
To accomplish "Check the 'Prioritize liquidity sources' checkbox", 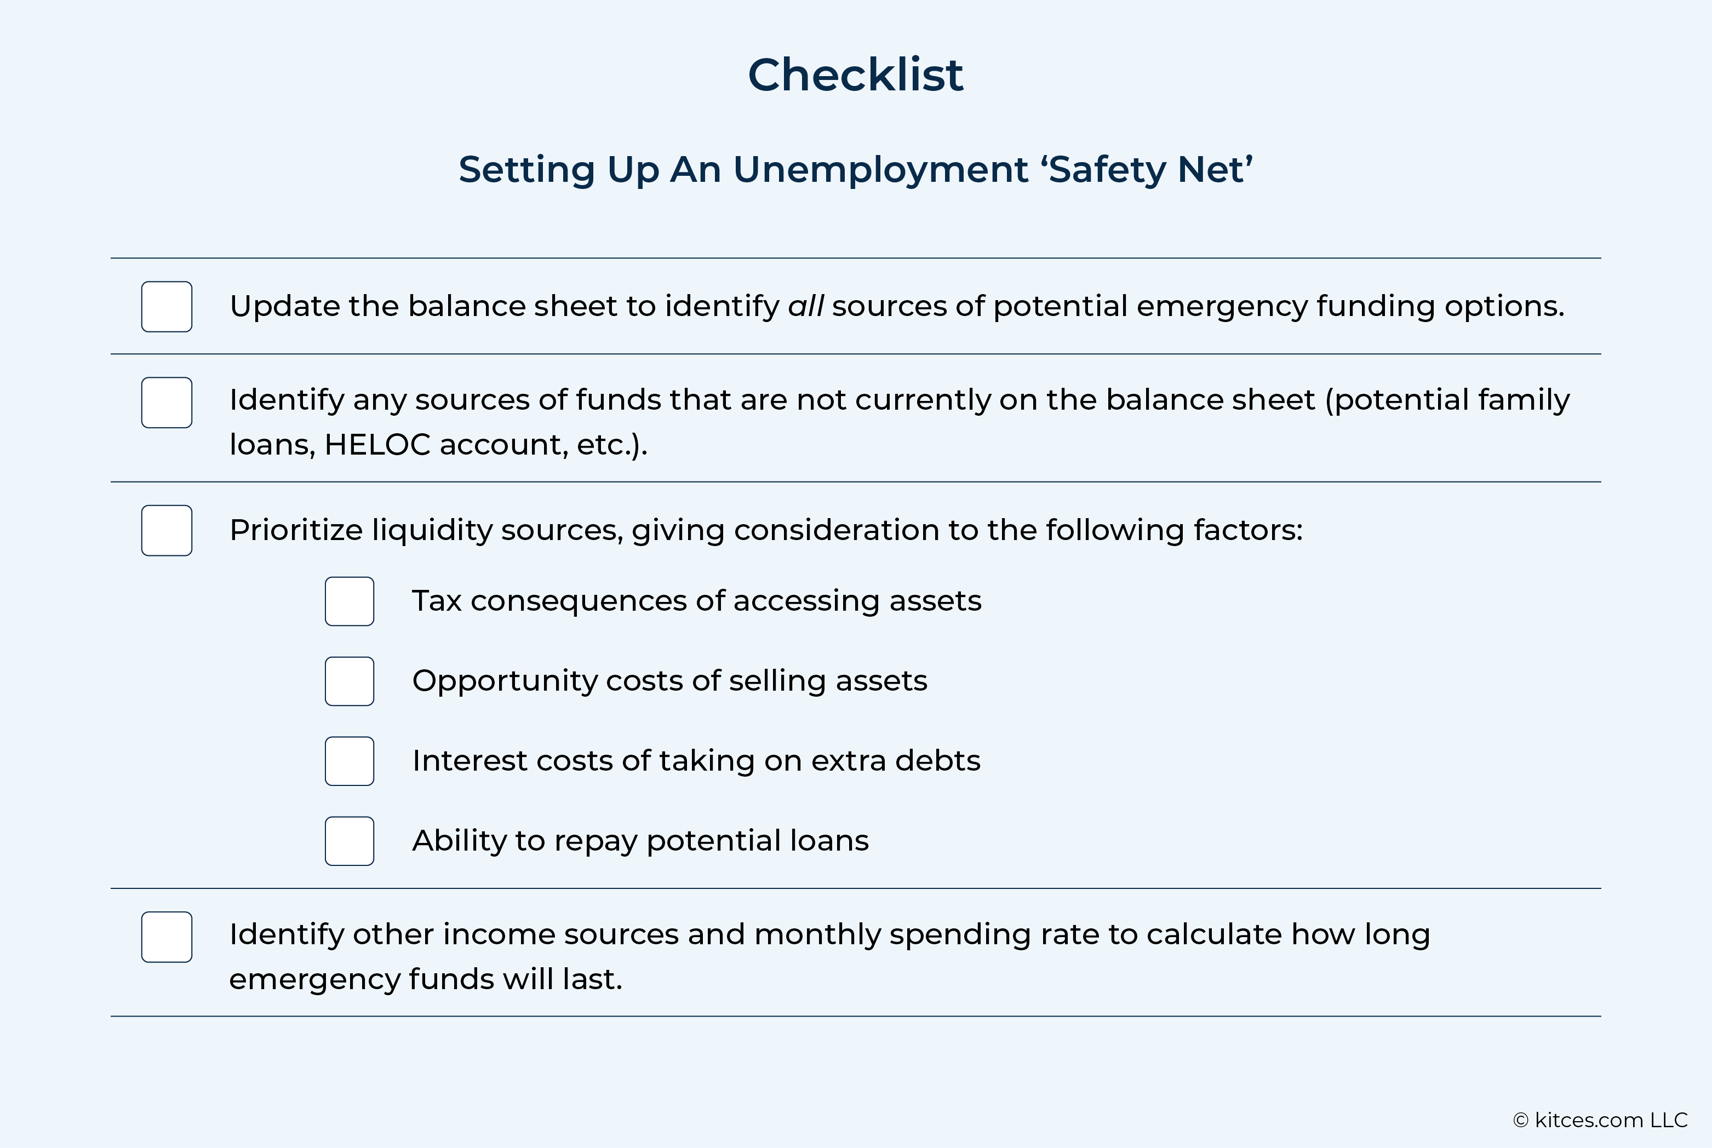I will point(167,531).
